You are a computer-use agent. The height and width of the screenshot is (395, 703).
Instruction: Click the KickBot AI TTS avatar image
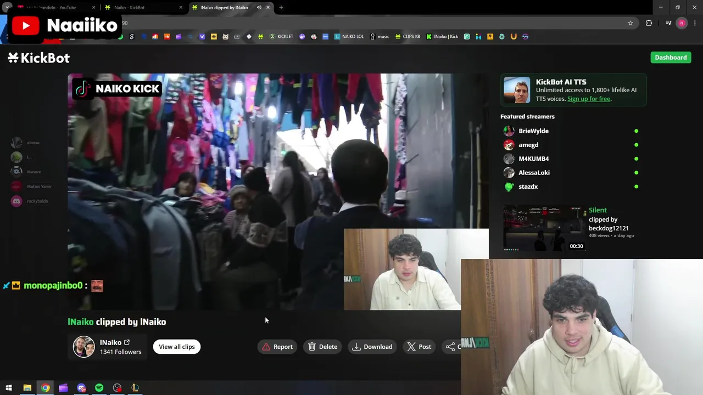click(x=517, y=91)
